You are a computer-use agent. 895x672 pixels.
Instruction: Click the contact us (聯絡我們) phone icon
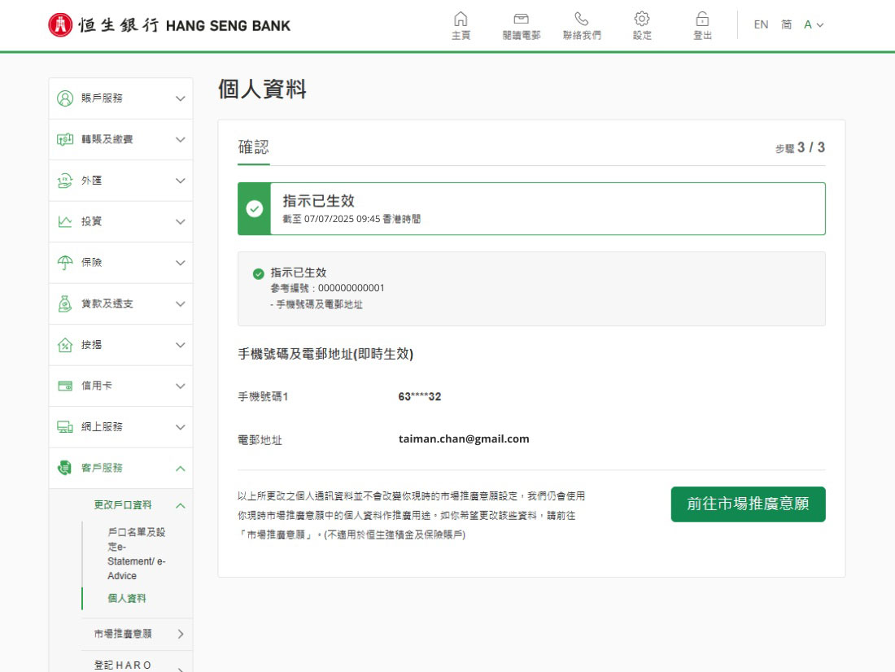[x=582, y=20]
